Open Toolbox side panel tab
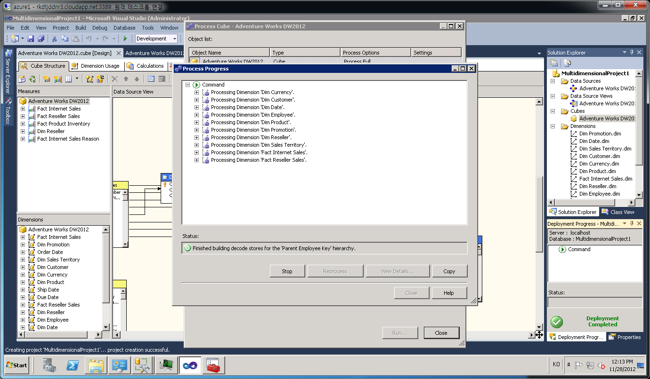The width and height of the screenshot is (650, 379). click(8, 111)
